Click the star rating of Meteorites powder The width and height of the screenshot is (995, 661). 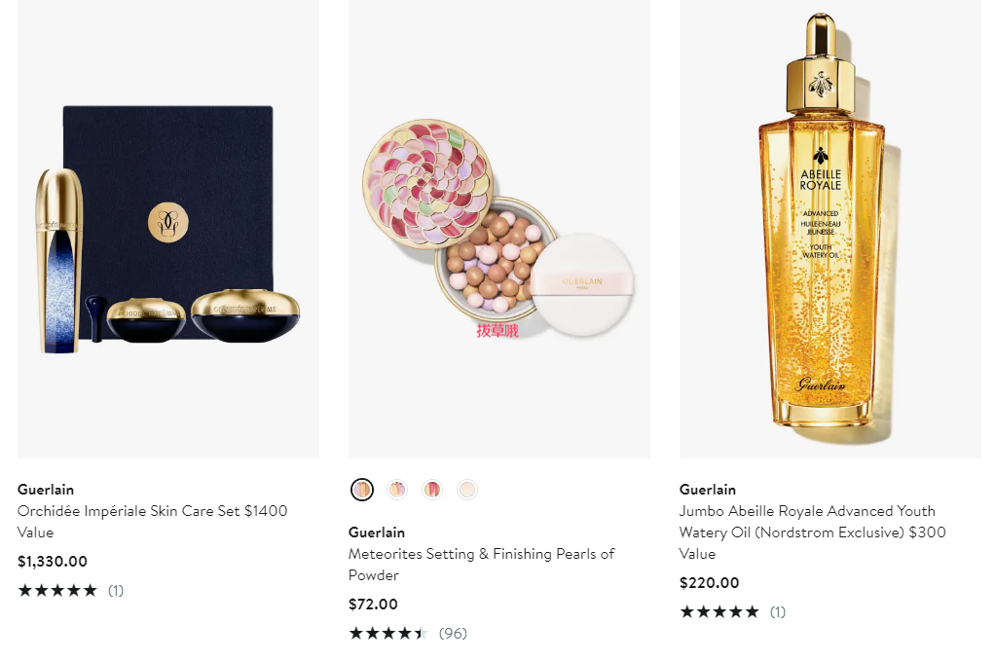tap(388, 633)
